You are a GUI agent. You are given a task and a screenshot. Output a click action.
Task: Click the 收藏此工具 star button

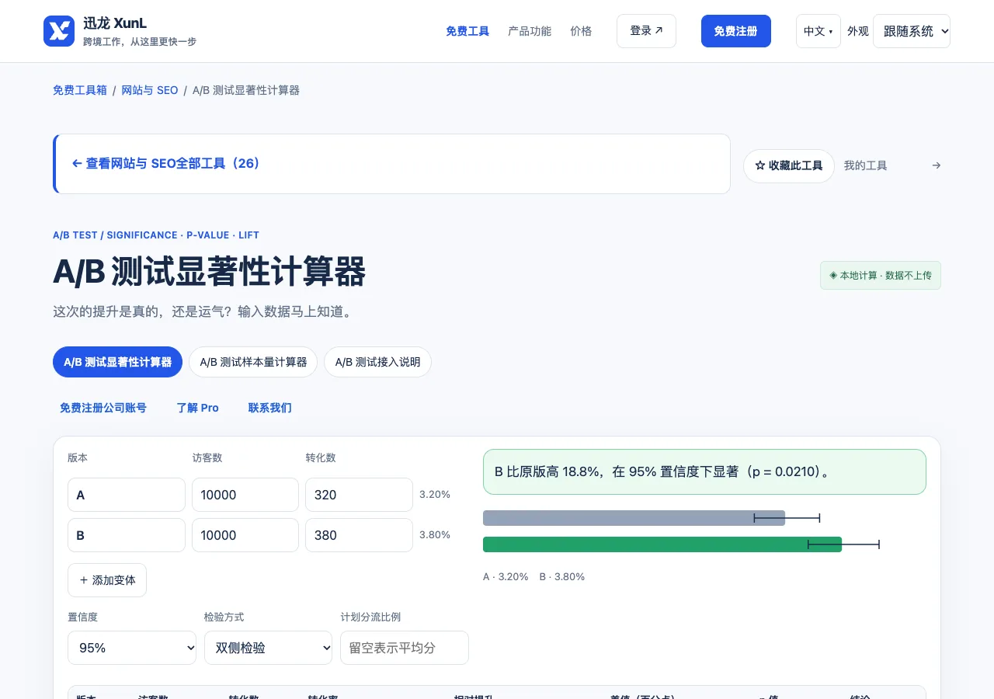point(789,165)
